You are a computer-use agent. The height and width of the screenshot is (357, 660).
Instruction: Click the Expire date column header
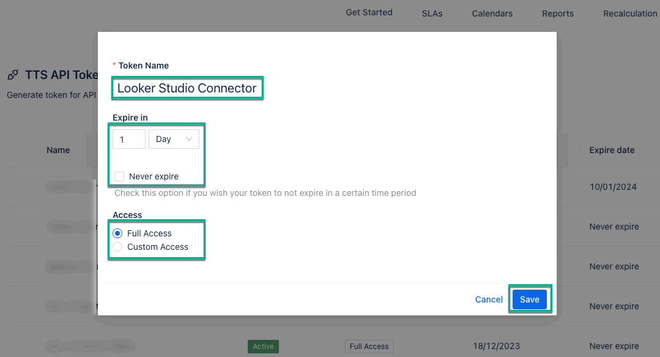(x=612, y=150)
